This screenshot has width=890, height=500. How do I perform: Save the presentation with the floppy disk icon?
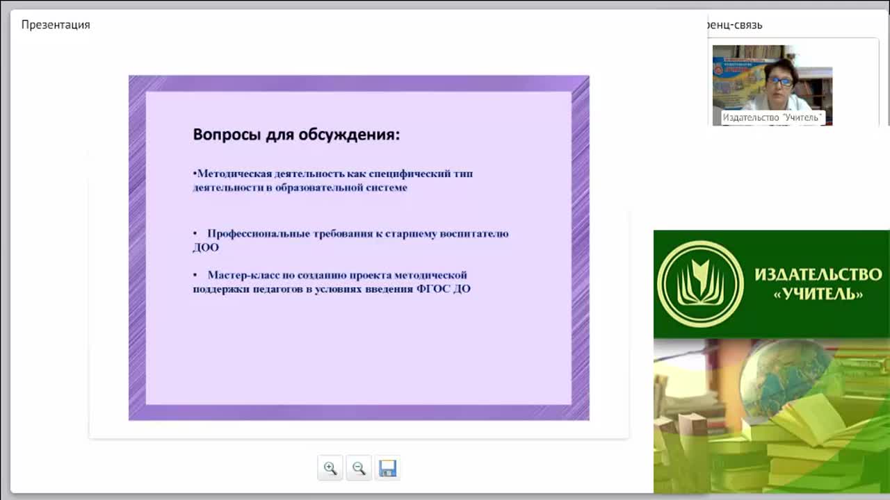pyautogui.click(x=387, y=468)
